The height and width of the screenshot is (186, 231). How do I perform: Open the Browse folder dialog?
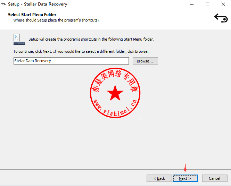[x=145, y=61]
